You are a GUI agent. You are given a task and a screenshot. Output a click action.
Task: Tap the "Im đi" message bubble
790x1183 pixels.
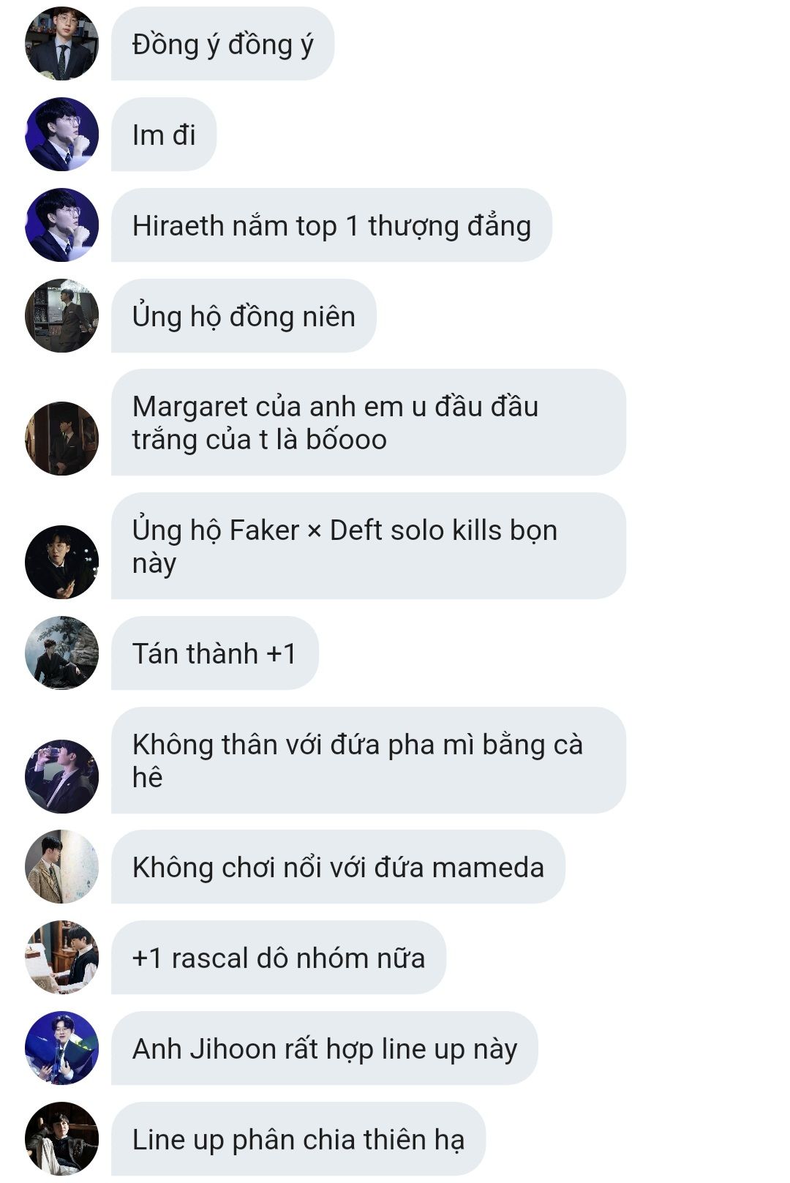click(164, 135)
